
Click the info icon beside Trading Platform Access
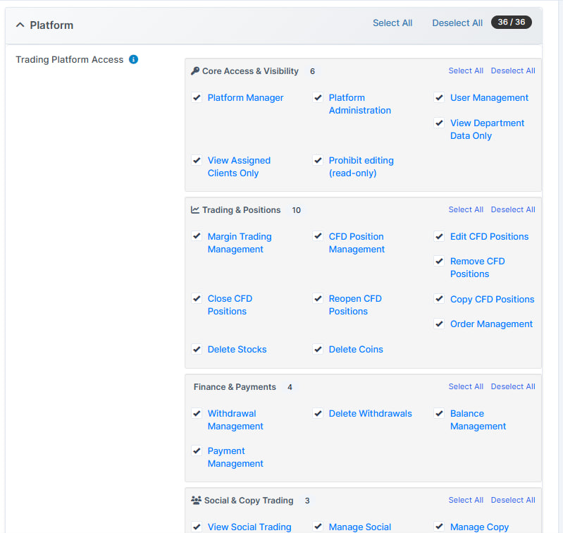134,60
